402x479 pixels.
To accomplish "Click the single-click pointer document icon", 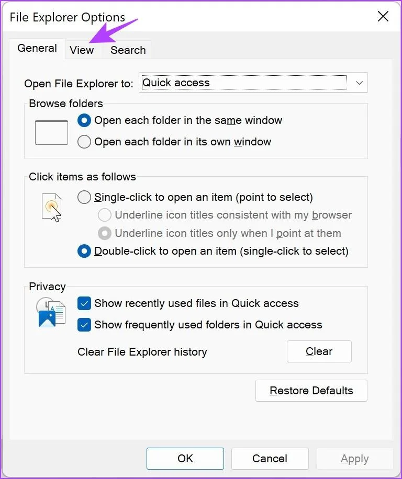I will click(x=52, y=208).
